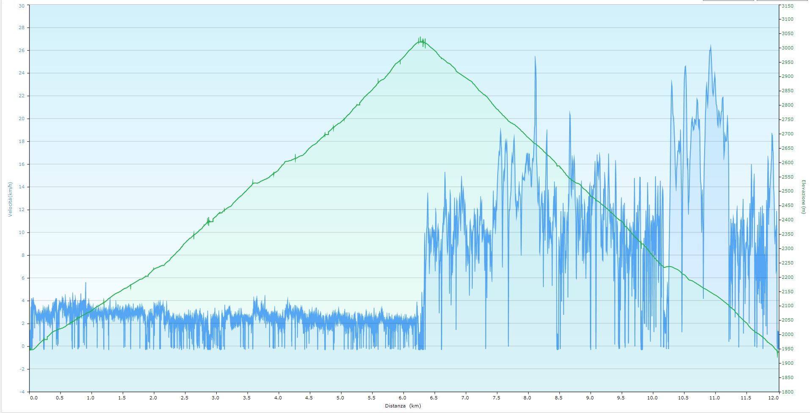Click the small speed spike before 1.0 km
The width and height of the screenshot is (810, 413).
[85, 284]
